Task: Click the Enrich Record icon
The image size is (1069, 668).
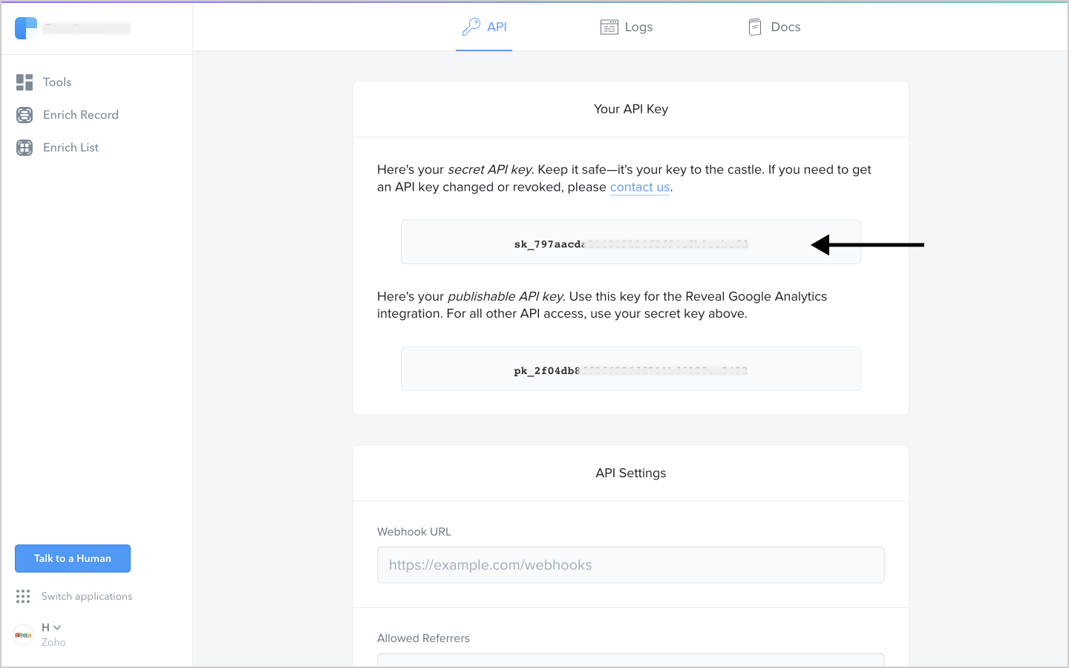Action: pos(24,115)
